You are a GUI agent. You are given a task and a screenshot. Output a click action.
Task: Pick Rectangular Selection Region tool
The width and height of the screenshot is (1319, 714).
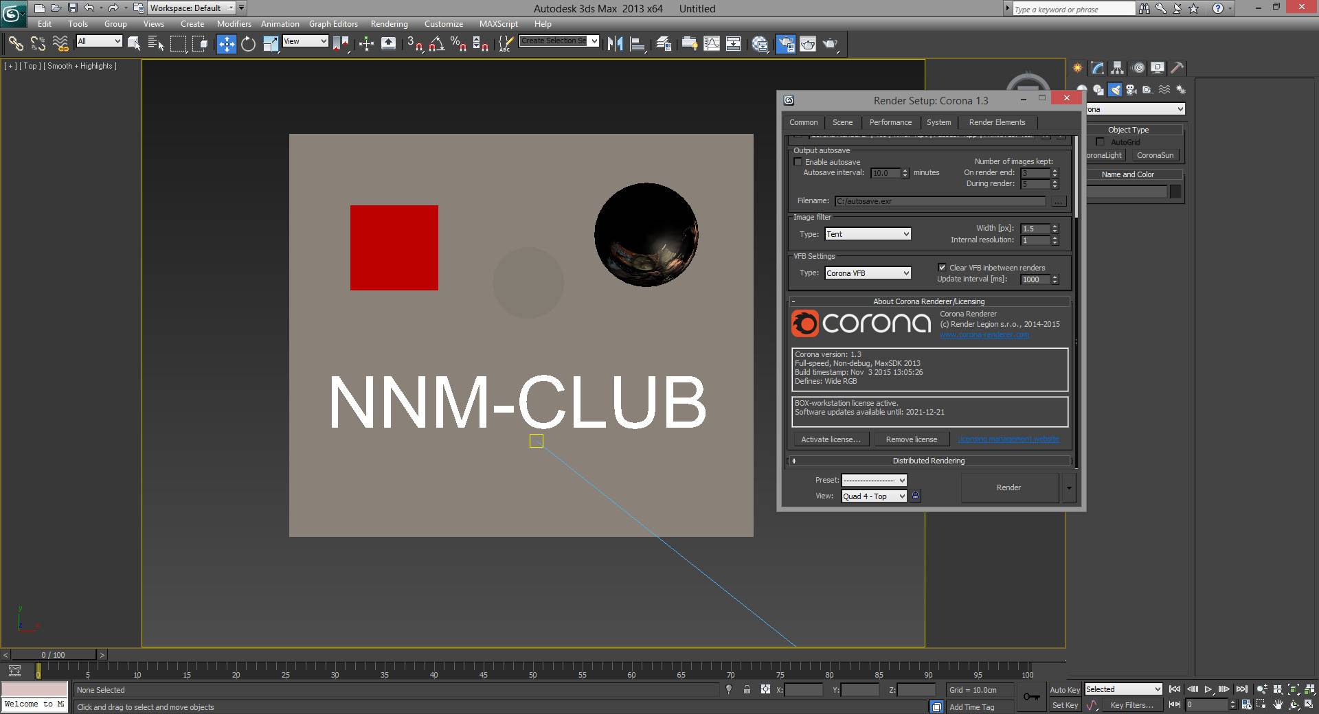point(178,44)
